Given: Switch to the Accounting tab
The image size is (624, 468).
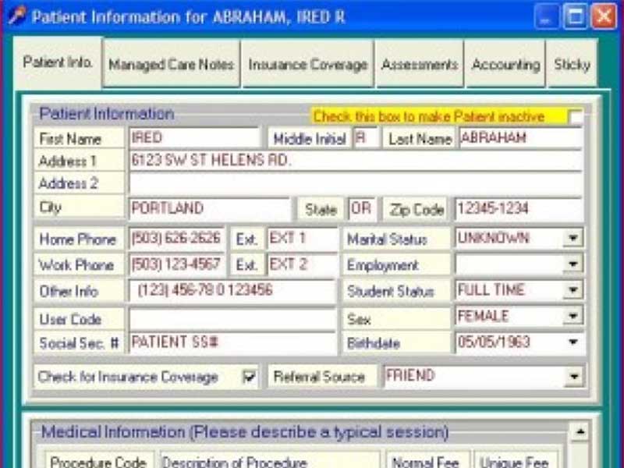Looking at the screenshot, I should coord(505,64).
